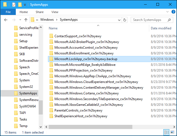Sort by the Name column header
This screenshot has width=177, height=136.
pos(53,28)
